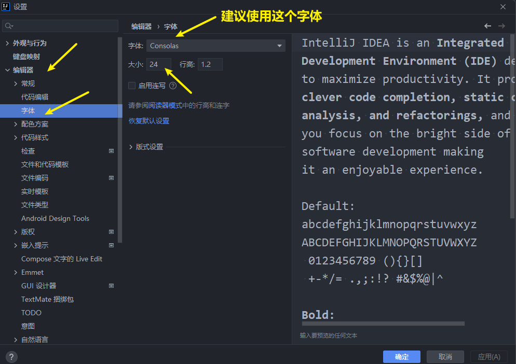Click the project-level icon beside 文件编码
The width and height of the screenshot is (516, 364).
tap(111, 178)
